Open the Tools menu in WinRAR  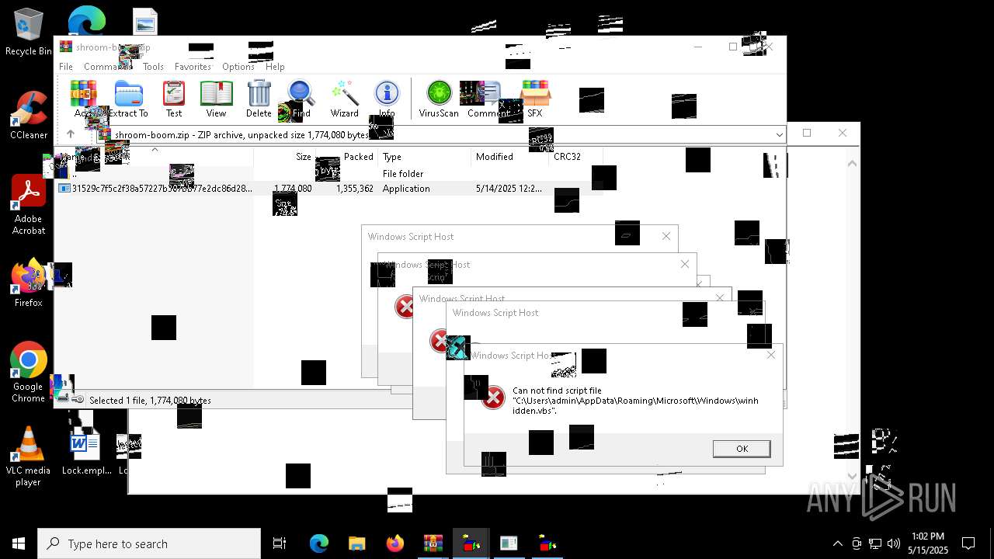click(153, 67)
